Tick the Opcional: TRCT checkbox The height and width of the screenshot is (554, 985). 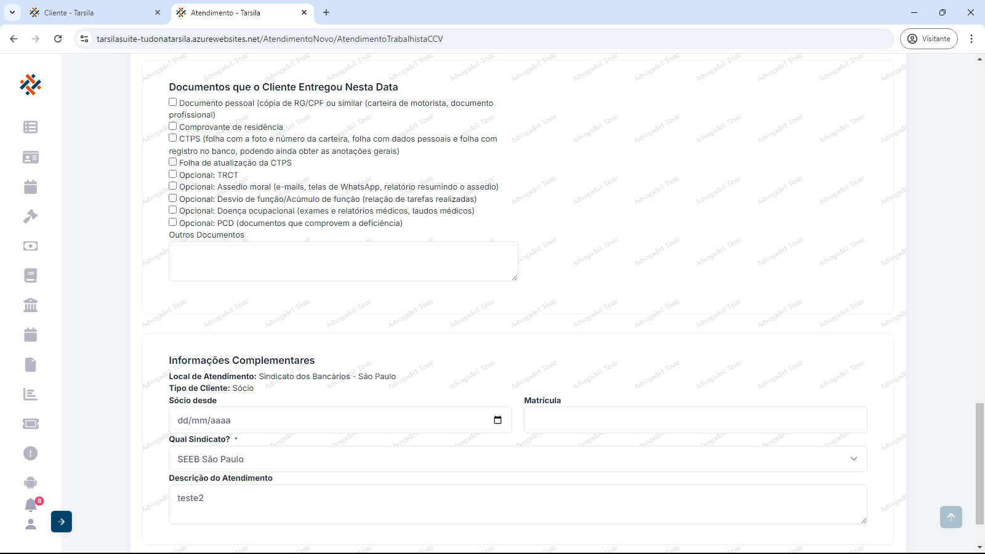[173, 174]
